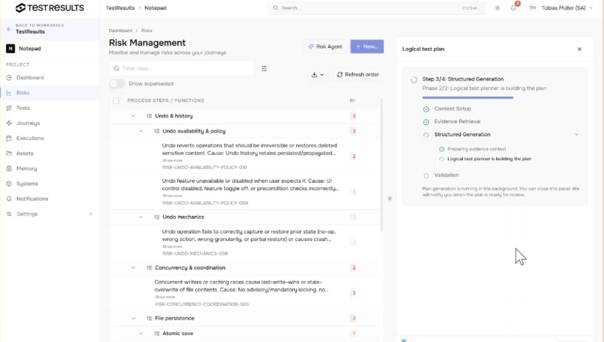
Task: Click the Risk Agent button
Action: click(325, 47)
